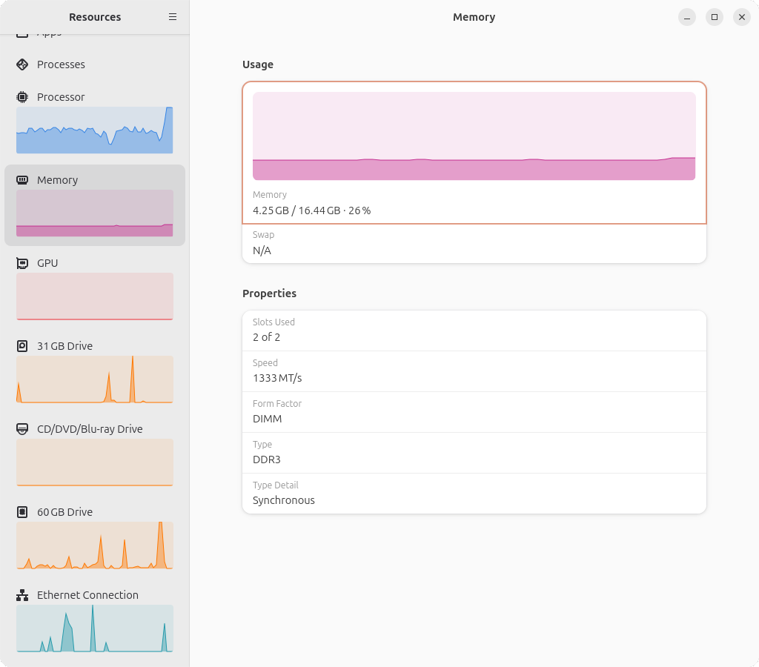Select the Ethernet Connection entry
Viewport: 759px width, 667px height.
[95, 621]
